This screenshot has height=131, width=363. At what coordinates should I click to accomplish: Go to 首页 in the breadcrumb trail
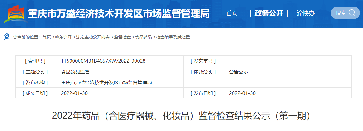point(46,37)
